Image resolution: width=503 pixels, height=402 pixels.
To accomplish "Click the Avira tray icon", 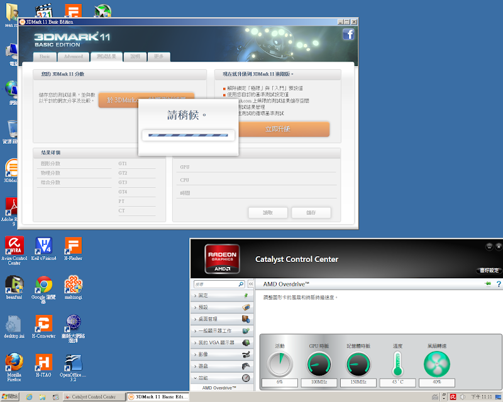I will point(453,397).
